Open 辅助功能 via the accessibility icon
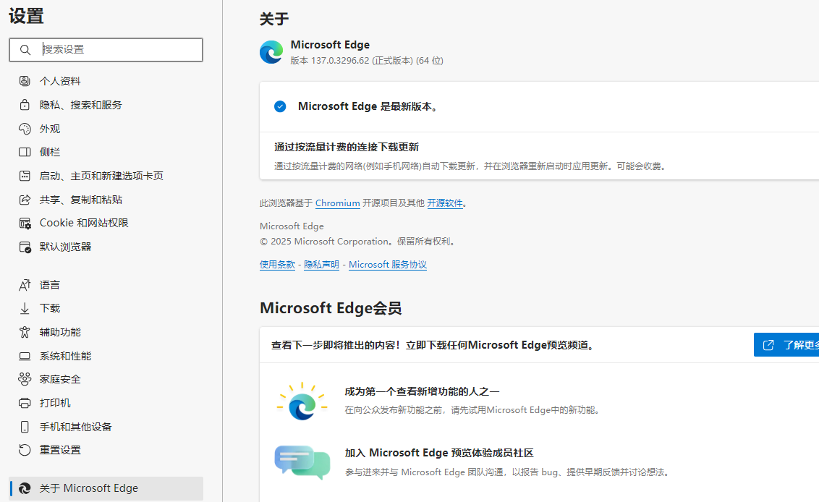Image resolution: width=819 pixels, height=502 pixels. pos(25,332)
